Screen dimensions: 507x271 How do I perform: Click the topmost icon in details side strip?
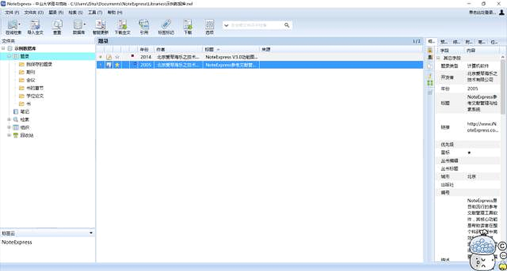tap(430, 50)
